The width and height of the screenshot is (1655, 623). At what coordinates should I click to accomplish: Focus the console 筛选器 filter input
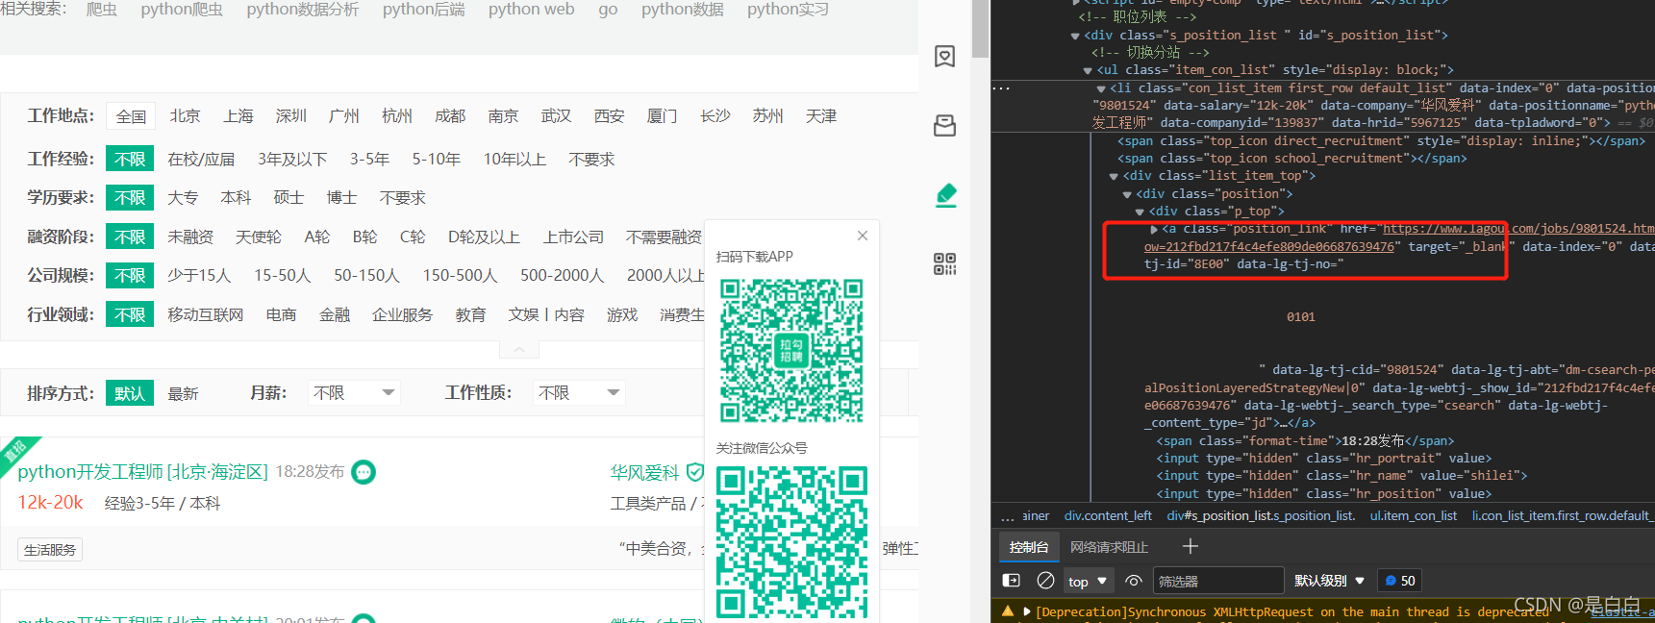[x=1217, y=581]
